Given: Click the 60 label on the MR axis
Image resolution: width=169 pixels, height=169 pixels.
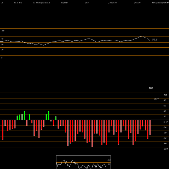Looking at the screenshot, I should (x=165, y=106).
